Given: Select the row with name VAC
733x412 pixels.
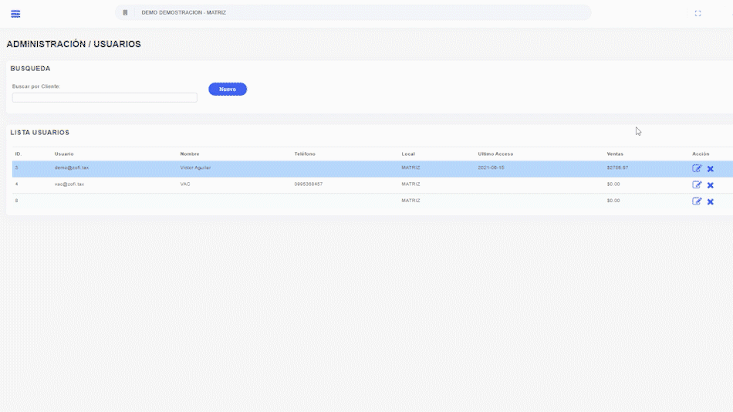Looking at the screenshot, I should tap(185, 184).
